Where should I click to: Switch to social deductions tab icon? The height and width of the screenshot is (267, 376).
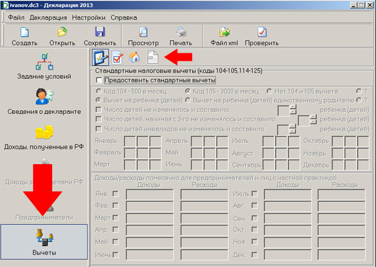coord(117,58)
